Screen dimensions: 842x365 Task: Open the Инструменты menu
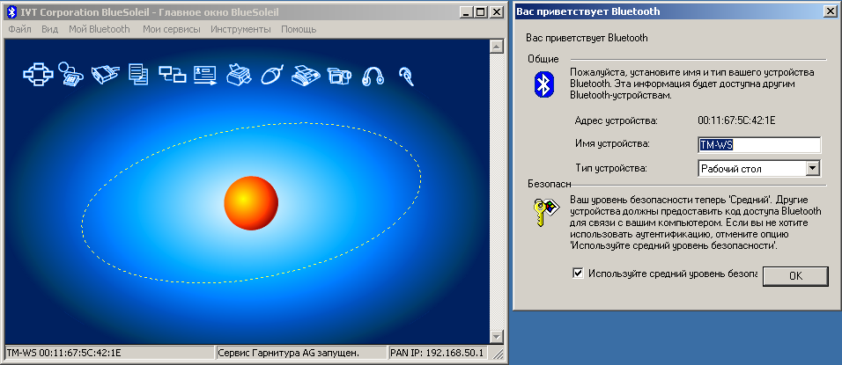click(x=240, y=29)
